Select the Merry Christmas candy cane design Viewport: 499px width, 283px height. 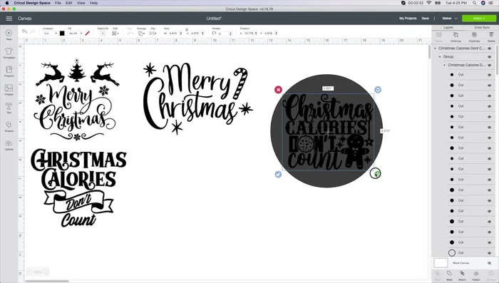tap(197, 98)
